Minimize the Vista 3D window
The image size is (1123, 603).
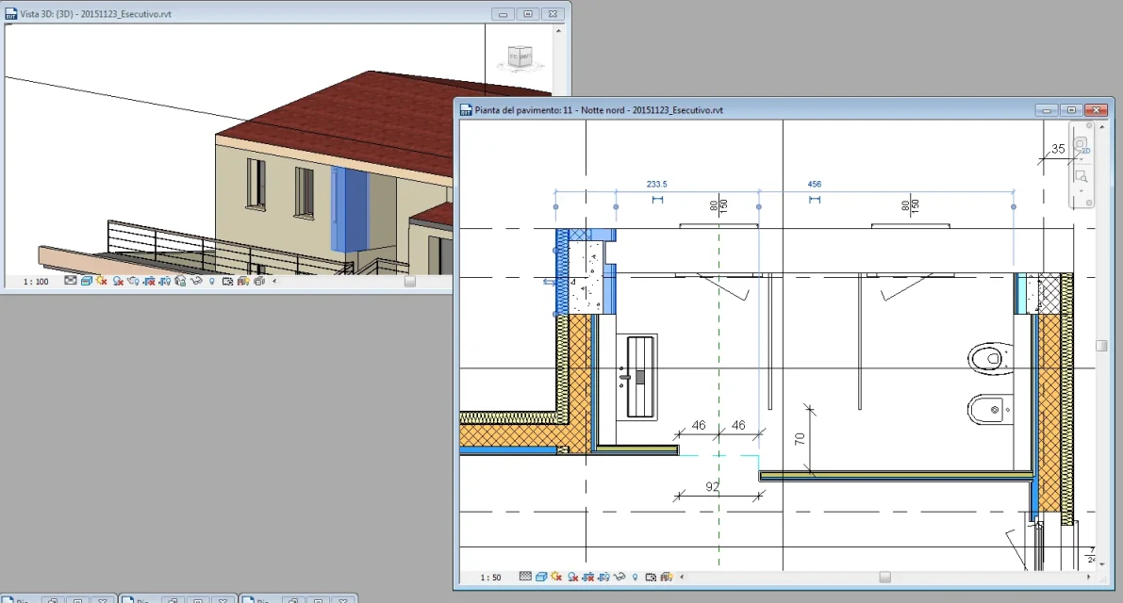click(x=503, y=13)
